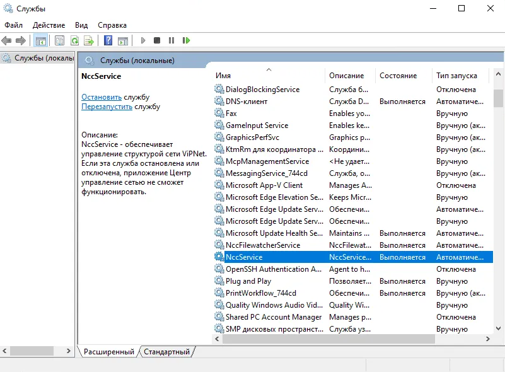Screen dimensions: 505x372
Task: Click gear icon of Microsoft App-V Client
Action: (x=219, y=185)
